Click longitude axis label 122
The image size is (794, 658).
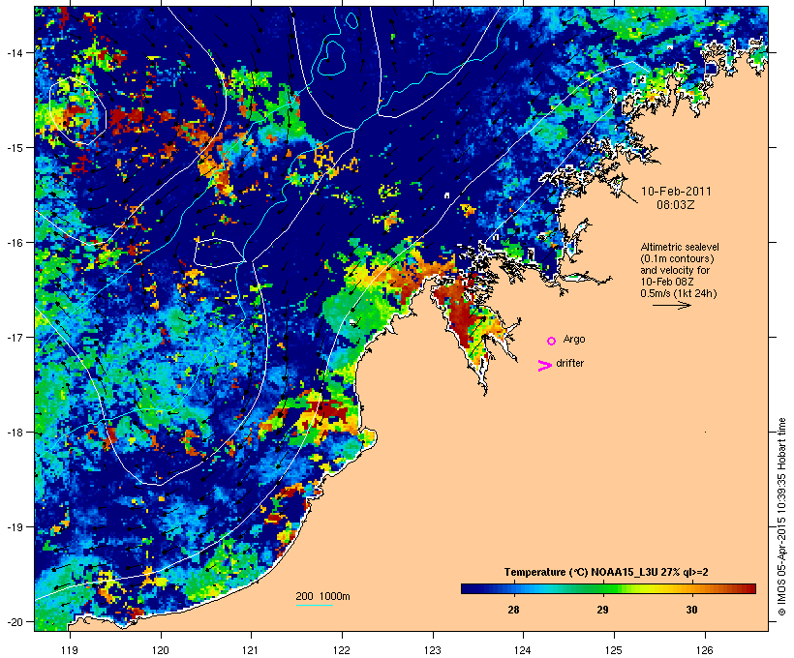click(x=342, y=650)
